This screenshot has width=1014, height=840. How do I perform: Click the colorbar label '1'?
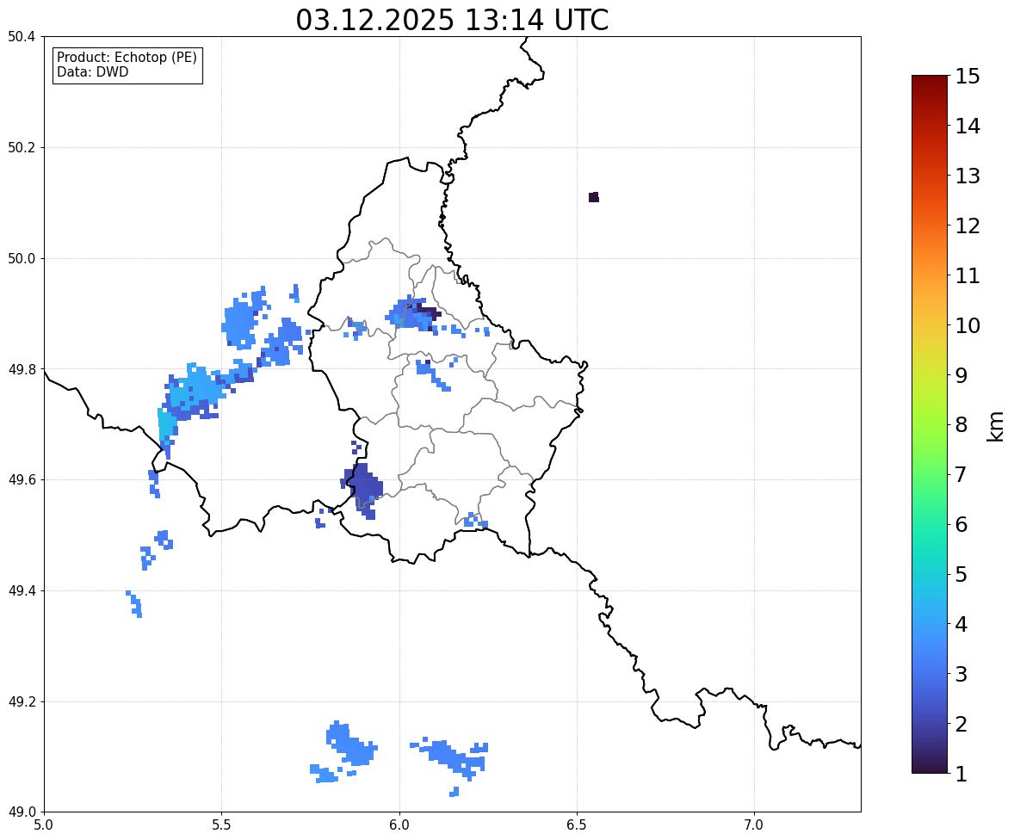(x=961, y=774)
